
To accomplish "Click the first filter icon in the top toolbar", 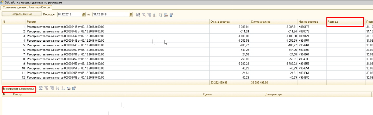I will pyautogui.click(x=138, y=15).
